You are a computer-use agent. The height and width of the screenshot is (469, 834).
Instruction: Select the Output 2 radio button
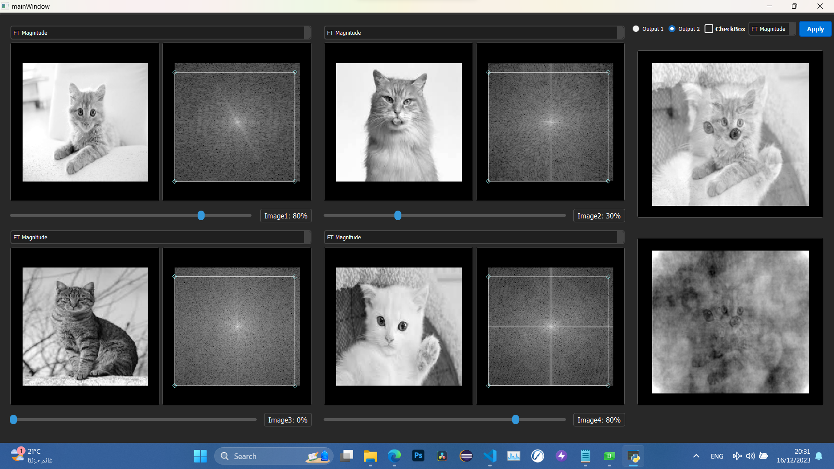(672, 29)
